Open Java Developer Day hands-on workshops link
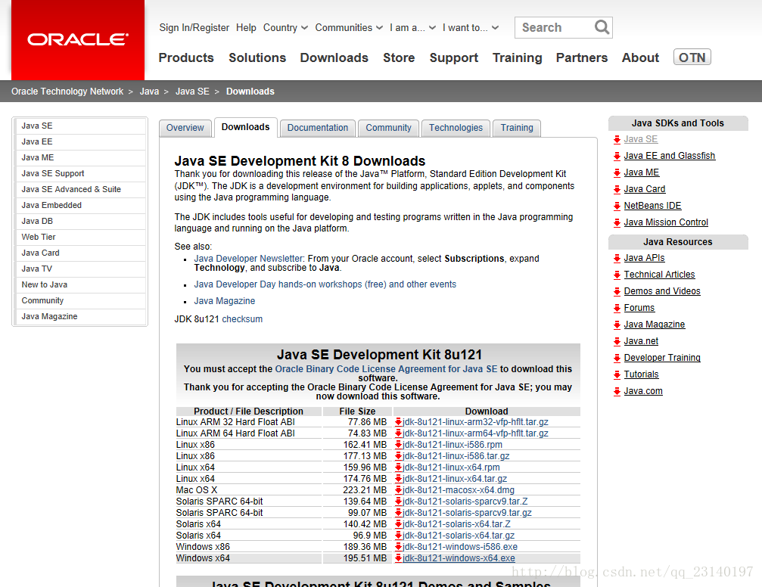 tap(325, 284)
